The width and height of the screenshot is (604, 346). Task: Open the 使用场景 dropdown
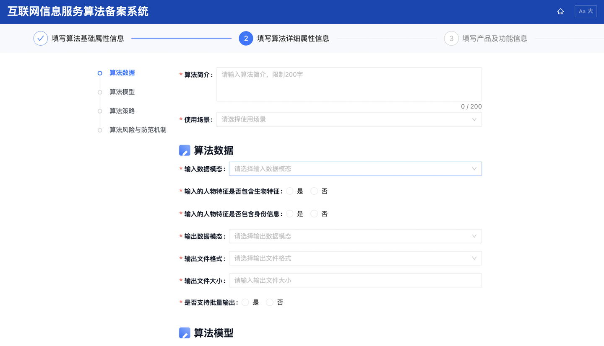point(349,119)
